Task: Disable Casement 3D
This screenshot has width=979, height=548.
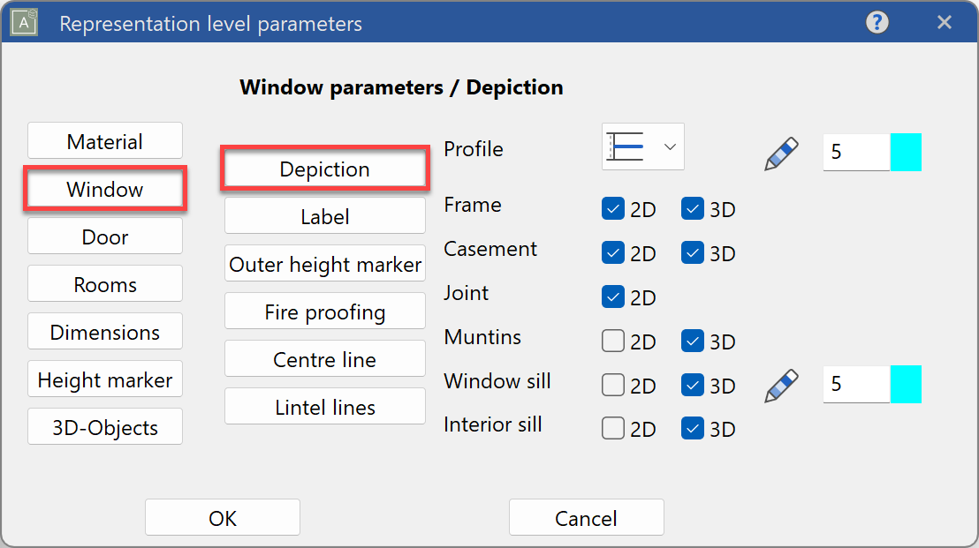Action: (x=693, y=252)
